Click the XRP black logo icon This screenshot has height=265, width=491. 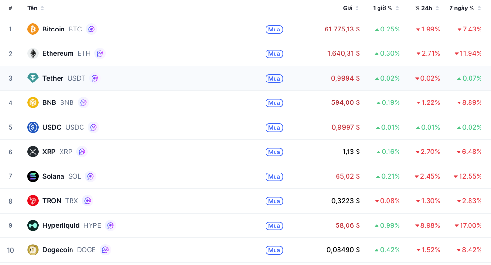point(33,152)
